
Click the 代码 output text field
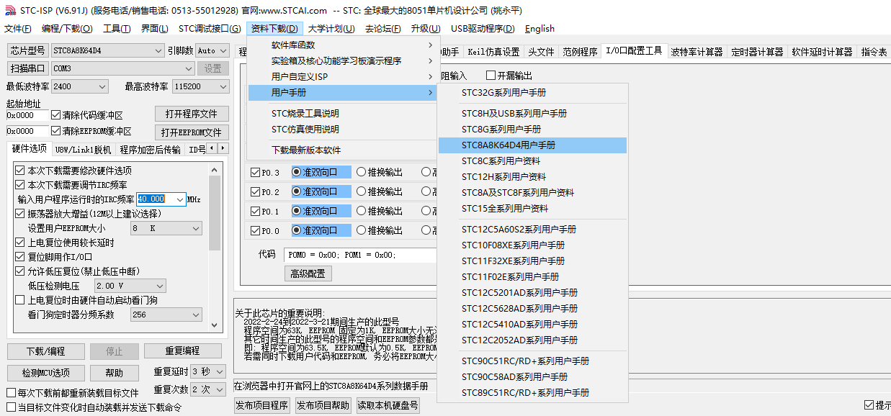[362, 255]
